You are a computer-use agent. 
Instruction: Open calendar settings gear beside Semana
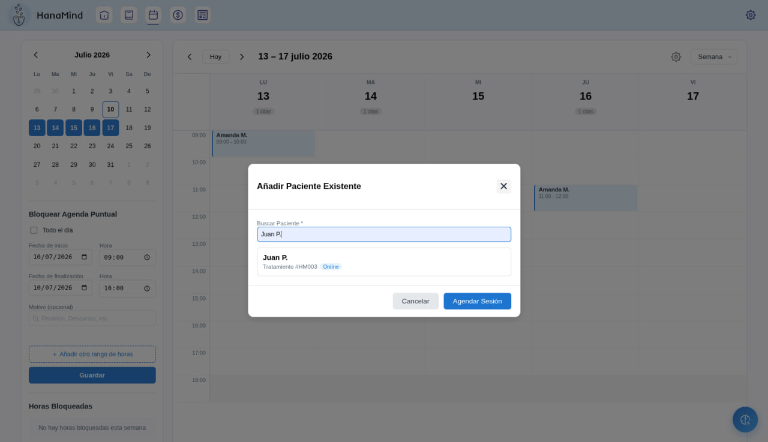[676, 57]
